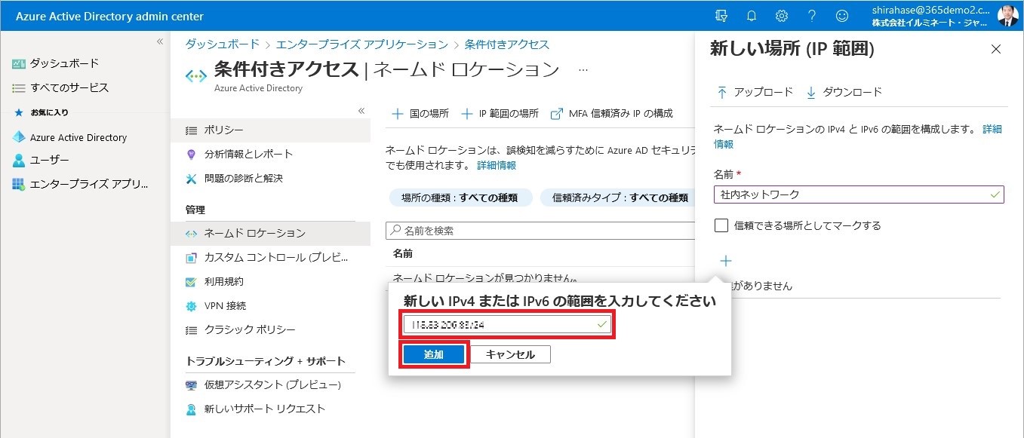Select ポリシー in the resource menu
The height and width of the screenshot is (438, 1024).
pos(271,130)
